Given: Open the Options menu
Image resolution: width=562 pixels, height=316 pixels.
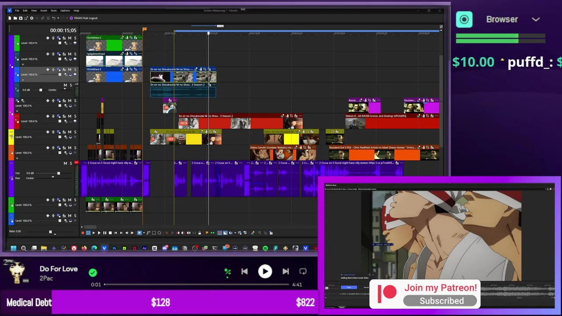Looking at the screenshot, I should tap(65, 11).
